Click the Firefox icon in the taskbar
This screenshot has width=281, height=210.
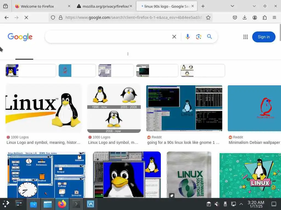(x=62, y=204)
